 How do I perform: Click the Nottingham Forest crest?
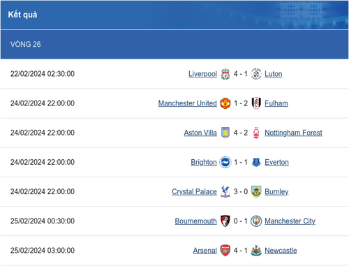(256, 133)
